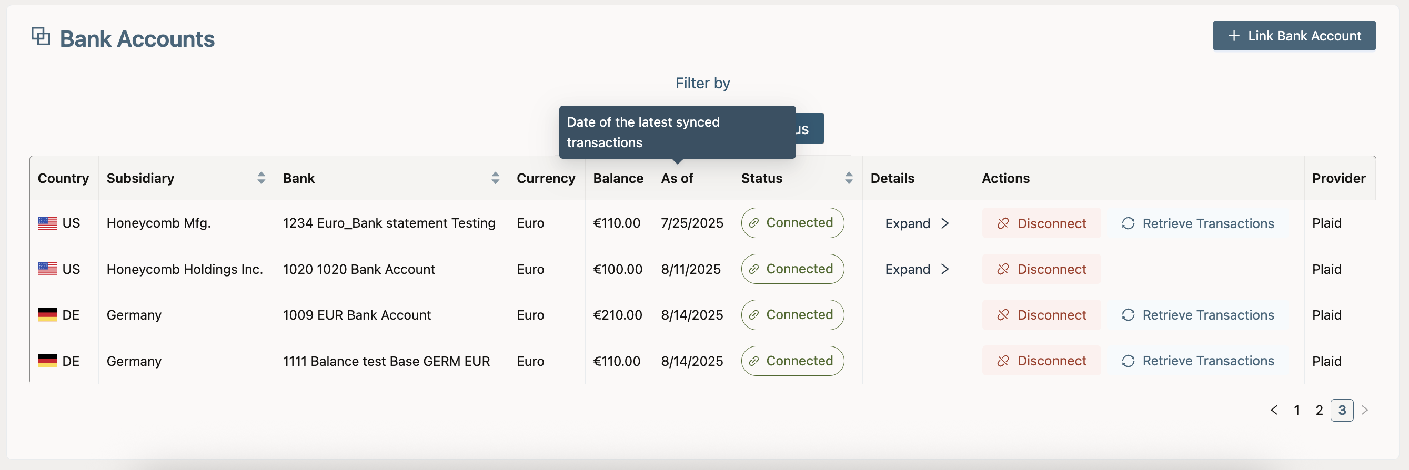
Task: Disconnect the 1020 1020 Bank Account
Action: tap(1041, 269)
